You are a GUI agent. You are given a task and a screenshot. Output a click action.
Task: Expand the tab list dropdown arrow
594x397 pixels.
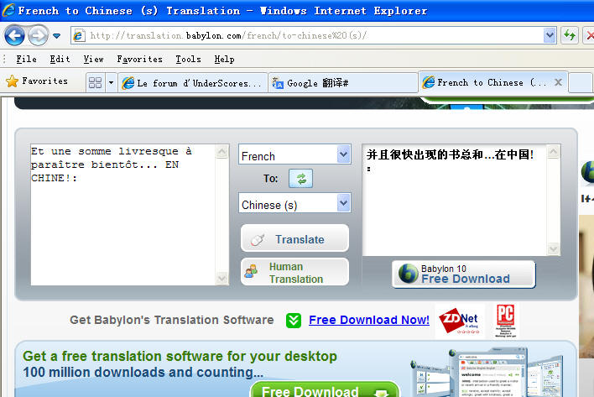[x=111, y=82]
